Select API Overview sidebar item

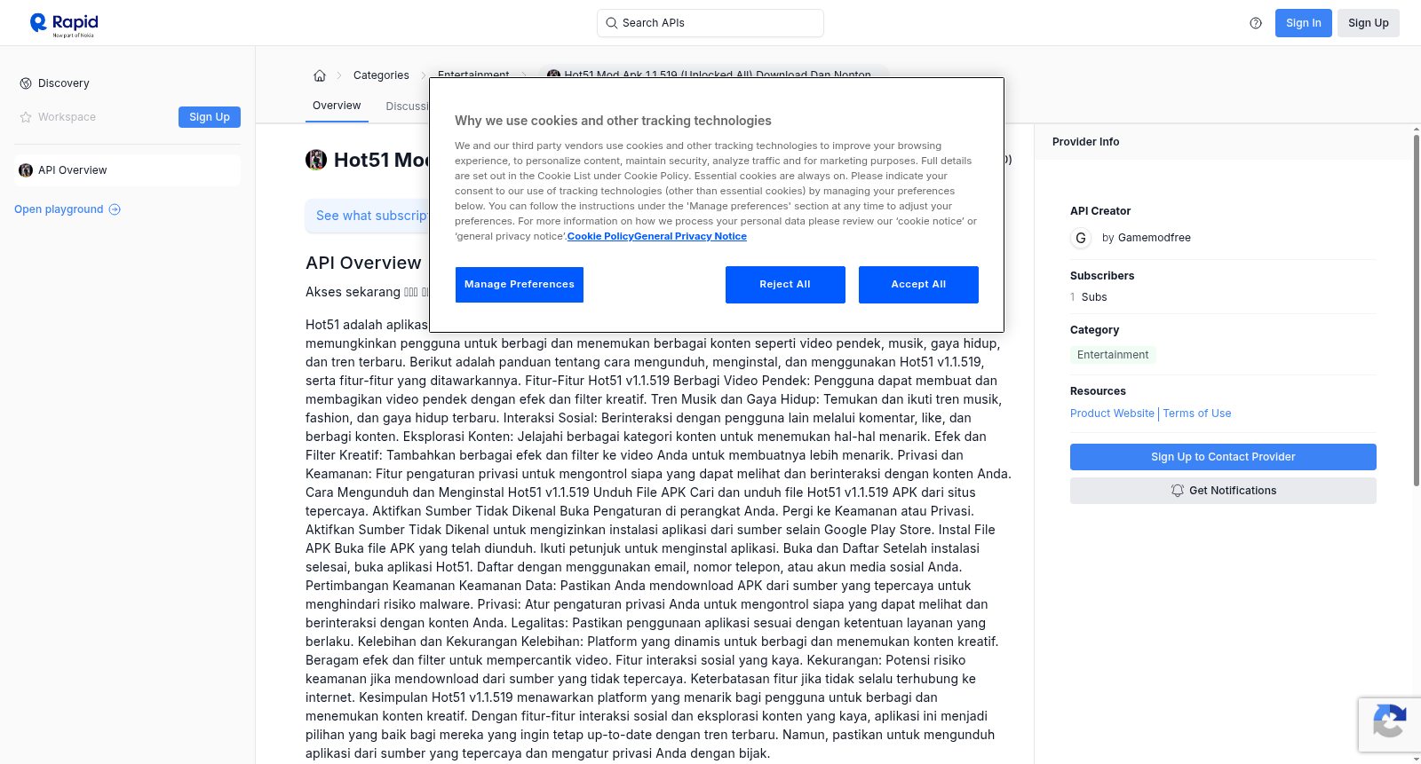[x=127, y=170]
